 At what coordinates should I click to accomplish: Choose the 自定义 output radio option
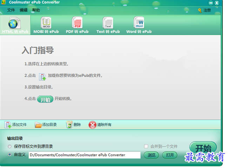click(x=9, y=154)
